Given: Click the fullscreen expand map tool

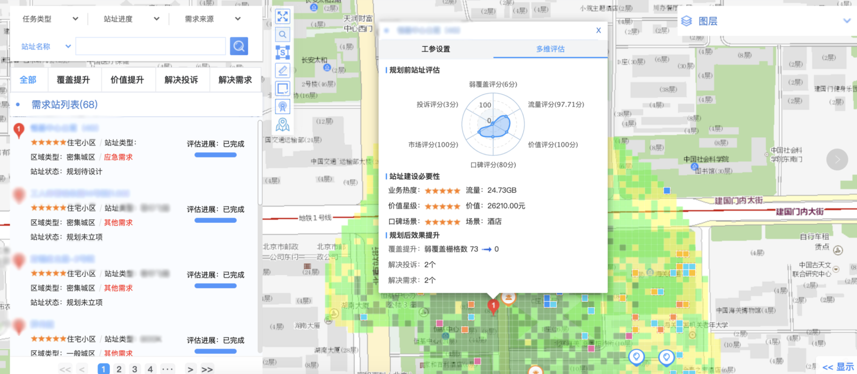Looking at the screenshot, I should click(x=283, y=17).
